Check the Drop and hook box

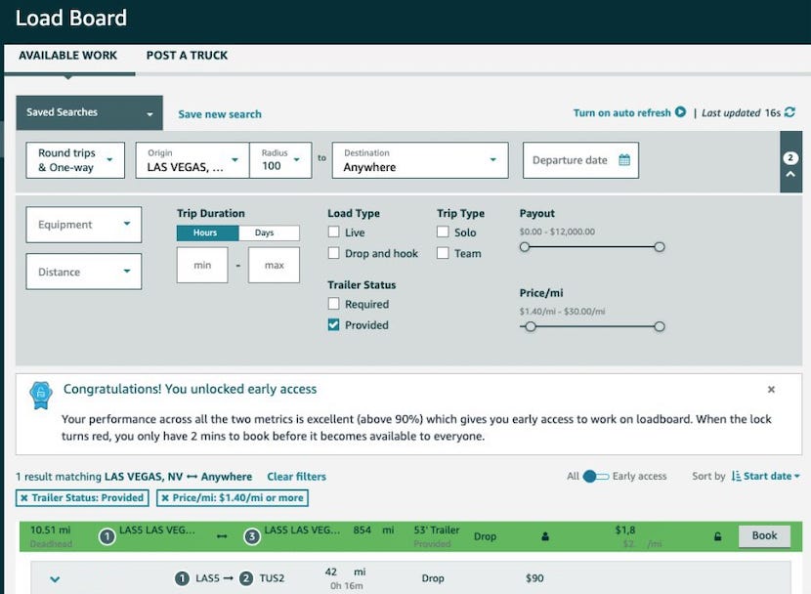(333, 253)
